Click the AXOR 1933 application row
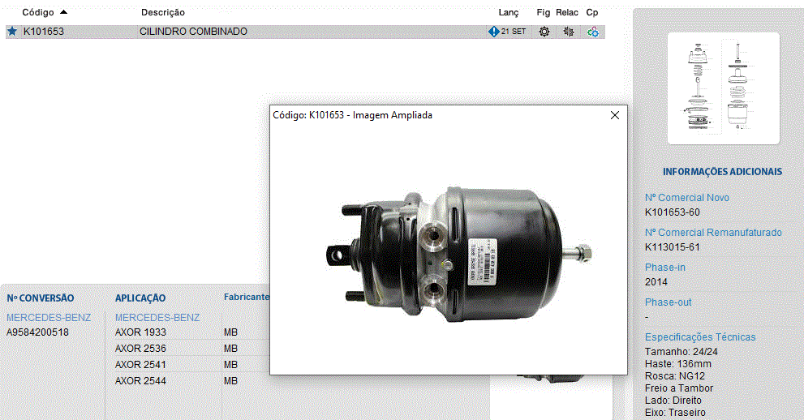The image size is (804, 420). coord(140,332)
